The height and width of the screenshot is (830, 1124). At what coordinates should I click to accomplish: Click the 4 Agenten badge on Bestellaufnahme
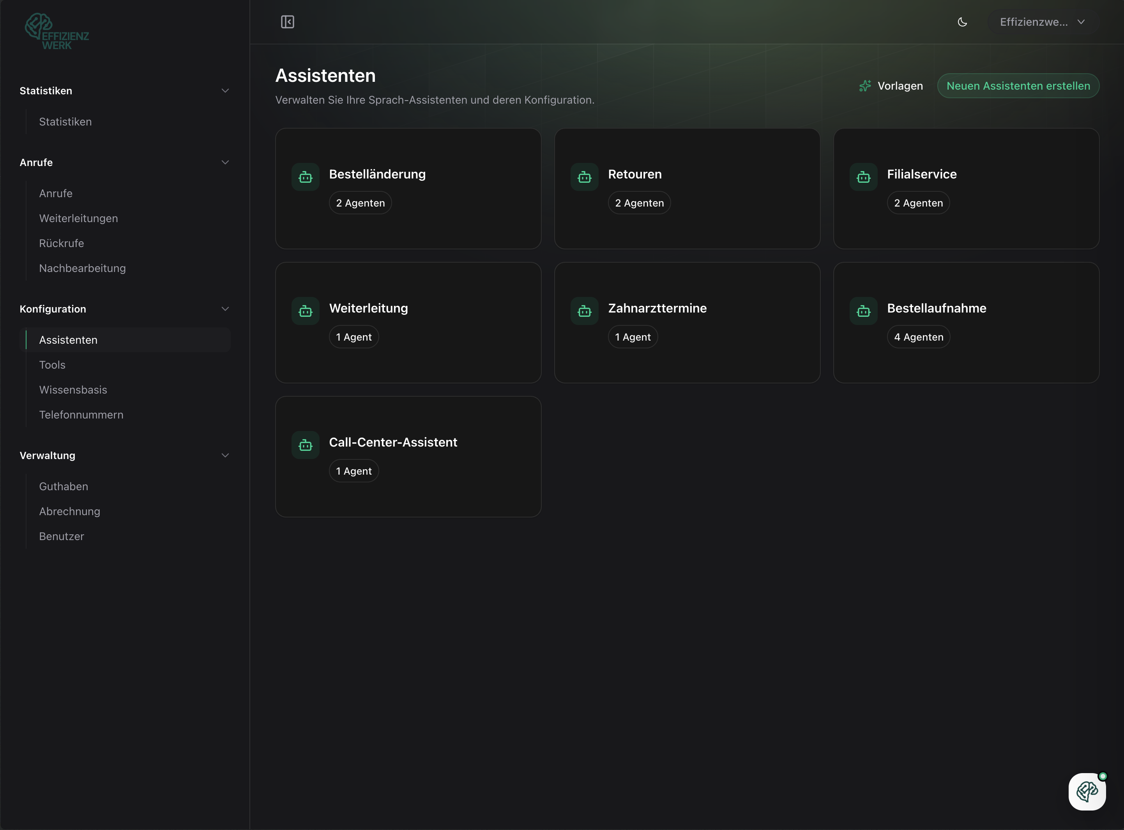[x=919, y=337]
